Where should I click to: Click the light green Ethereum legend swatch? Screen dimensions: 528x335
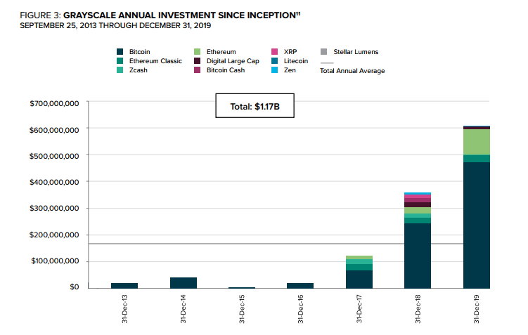(198, 52)
